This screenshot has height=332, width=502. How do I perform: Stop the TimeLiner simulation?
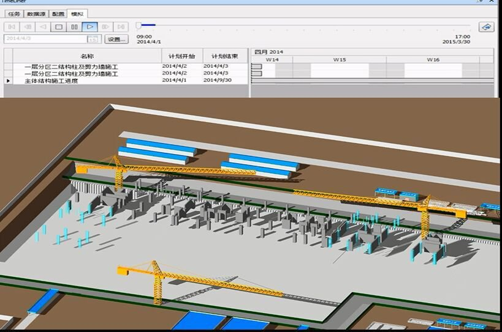pos(59,27)
